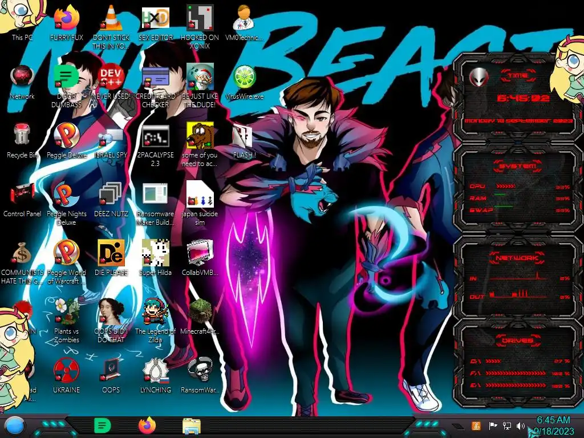Open the Network desktop icon
584x438 pixels.
click(22, 81)
